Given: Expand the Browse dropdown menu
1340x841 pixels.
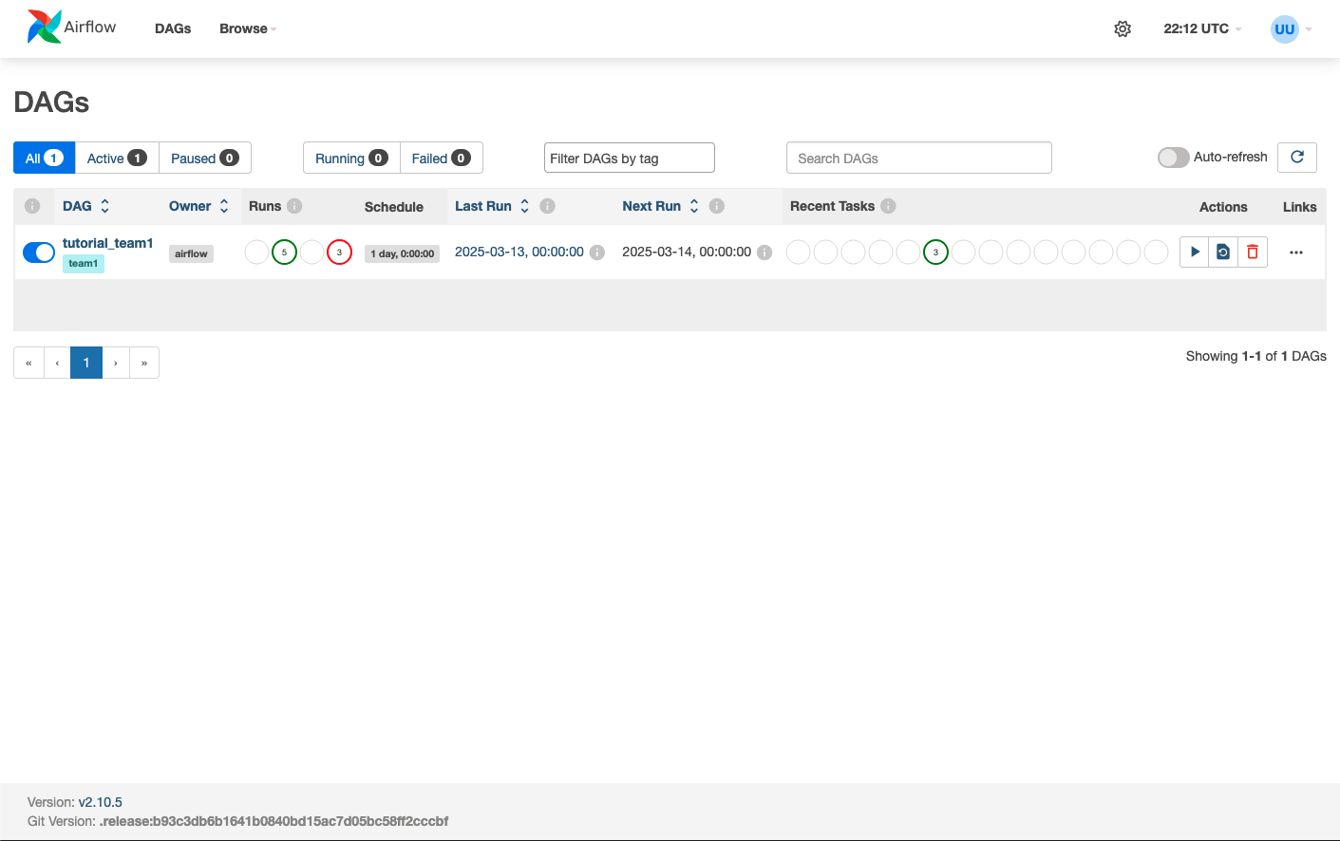Looking at the screenshot, I should pyautogui.click(x=248, y=28).
